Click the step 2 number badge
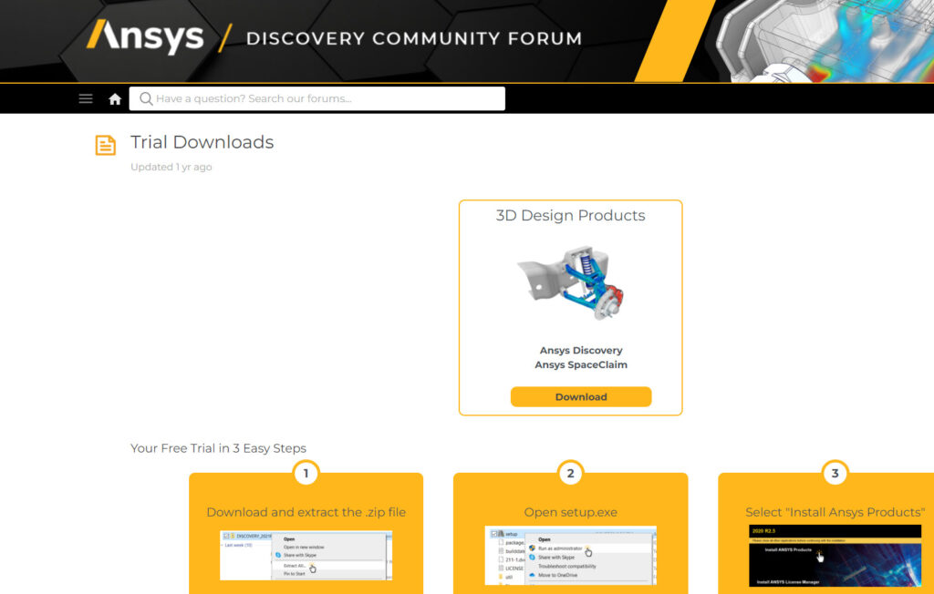 [570, 473]
